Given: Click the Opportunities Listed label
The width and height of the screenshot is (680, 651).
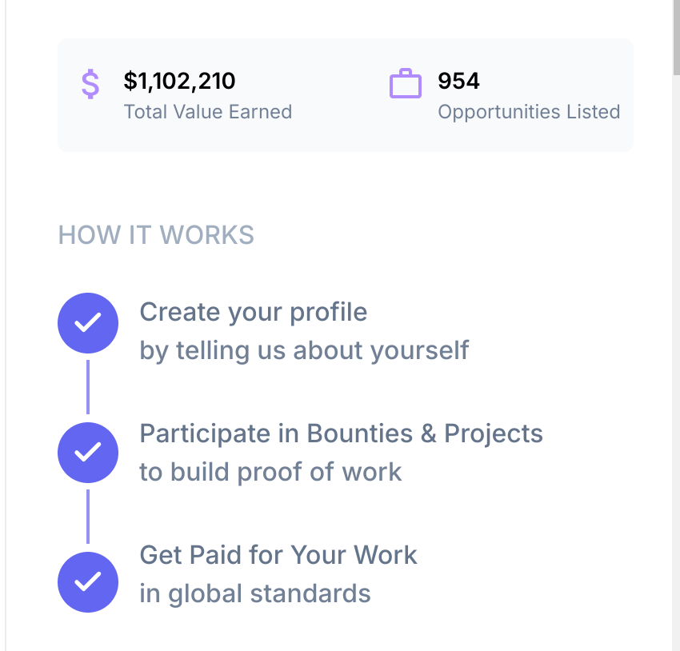Looking at the screenshot, I should click(529, 112).
